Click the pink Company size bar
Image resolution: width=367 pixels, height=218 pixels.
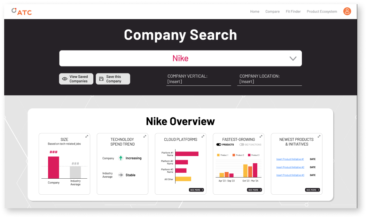pos(53,168)
